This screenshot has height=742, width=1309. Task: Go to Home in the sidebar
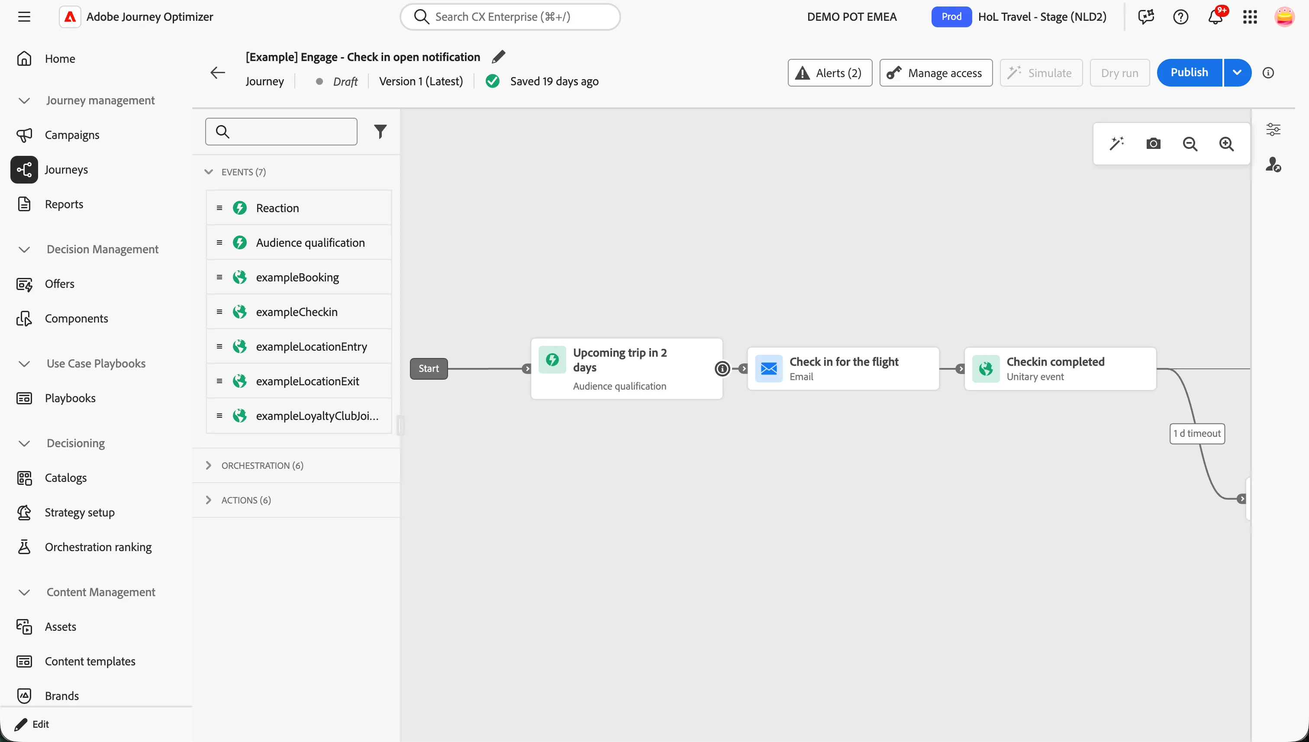[x=60, y=58]
